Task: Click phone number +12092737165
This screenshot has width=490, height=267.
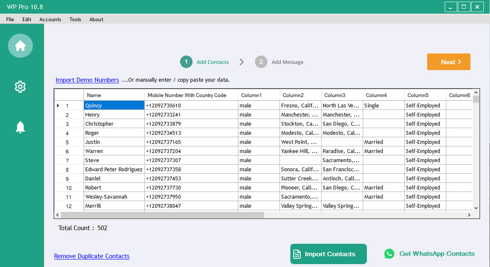Action: click(x=191, y=142)
